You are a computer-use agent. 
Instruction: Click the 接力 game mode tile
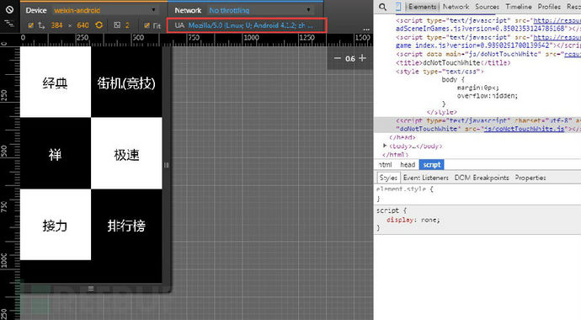(x=56, y=225)
